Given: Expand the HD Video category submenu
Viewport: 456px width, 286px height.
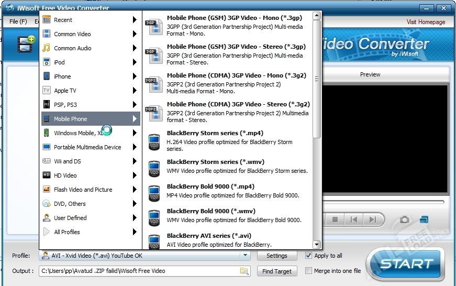Looking at the screenshot, I should [x=89, y=175].
